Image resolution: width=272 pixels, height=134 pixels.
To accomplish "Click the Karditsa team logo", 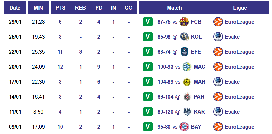I will tap(187, 112).
